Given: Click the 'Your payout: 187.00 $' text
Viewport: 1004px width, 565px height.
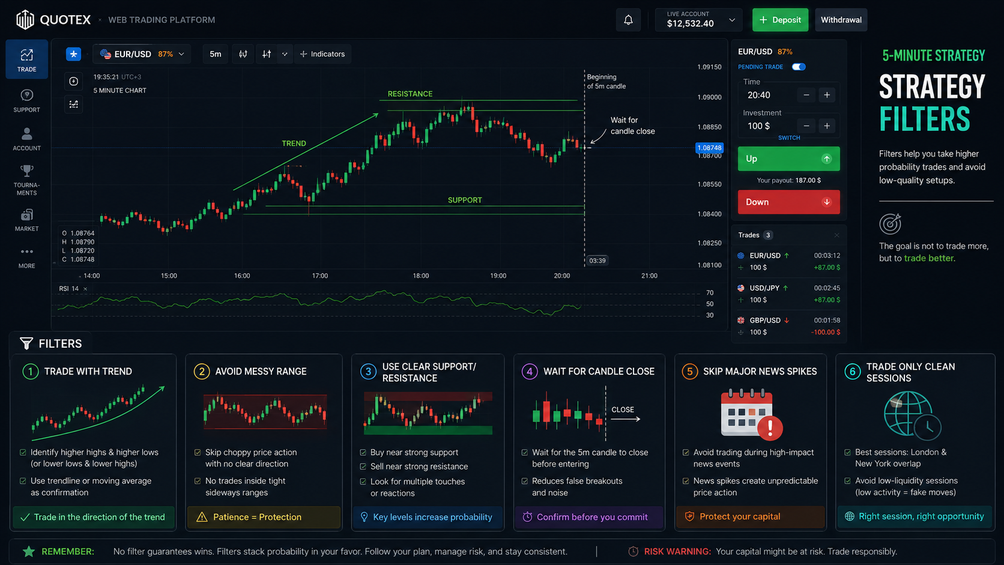Looking at the screenshot, I should (788, 180).
